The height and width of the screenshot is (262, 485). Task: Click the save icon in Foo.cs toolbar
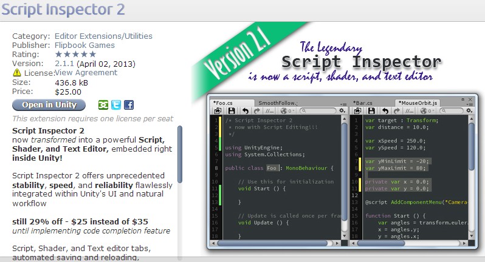232,110
